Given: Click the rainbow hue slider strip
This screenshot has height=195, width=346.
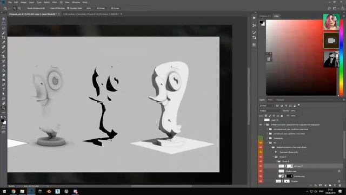Looking at the screenshot, I should (341, 57).
